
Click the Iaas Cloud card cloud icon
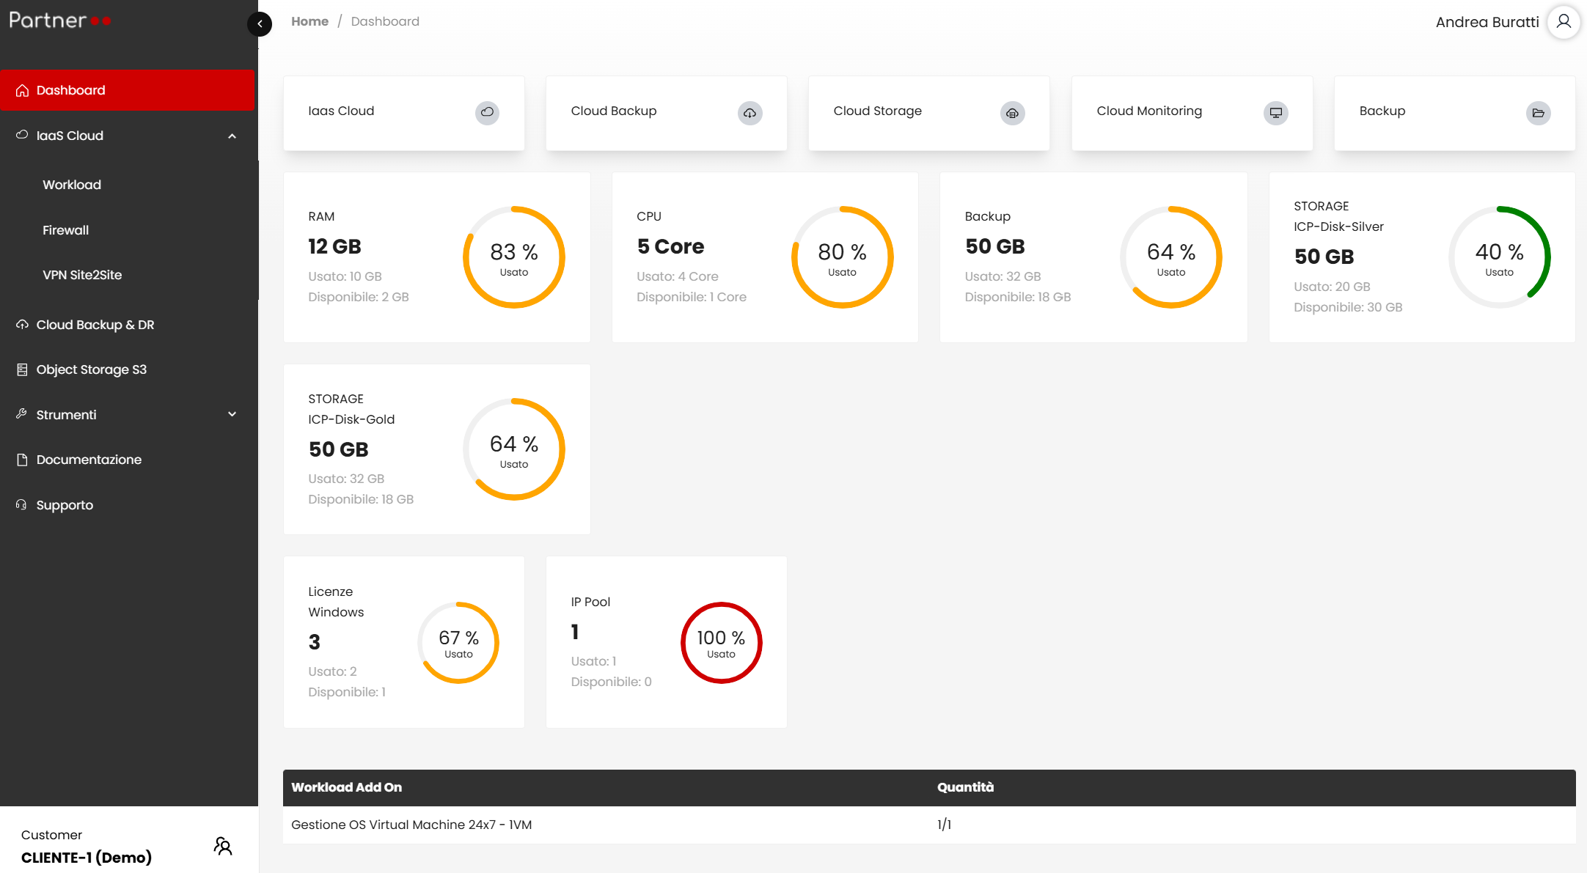(487, 113)
